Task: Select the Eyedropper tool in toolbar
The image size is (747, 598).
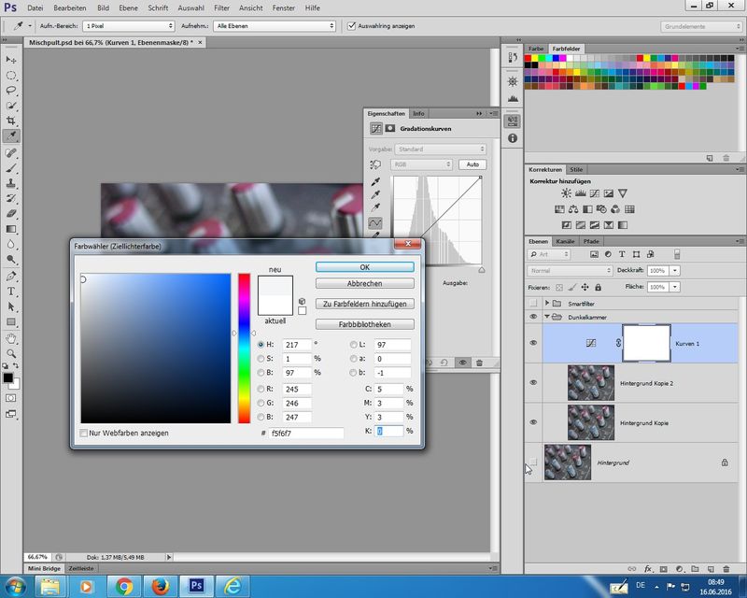Action: [x=12, y=136]
